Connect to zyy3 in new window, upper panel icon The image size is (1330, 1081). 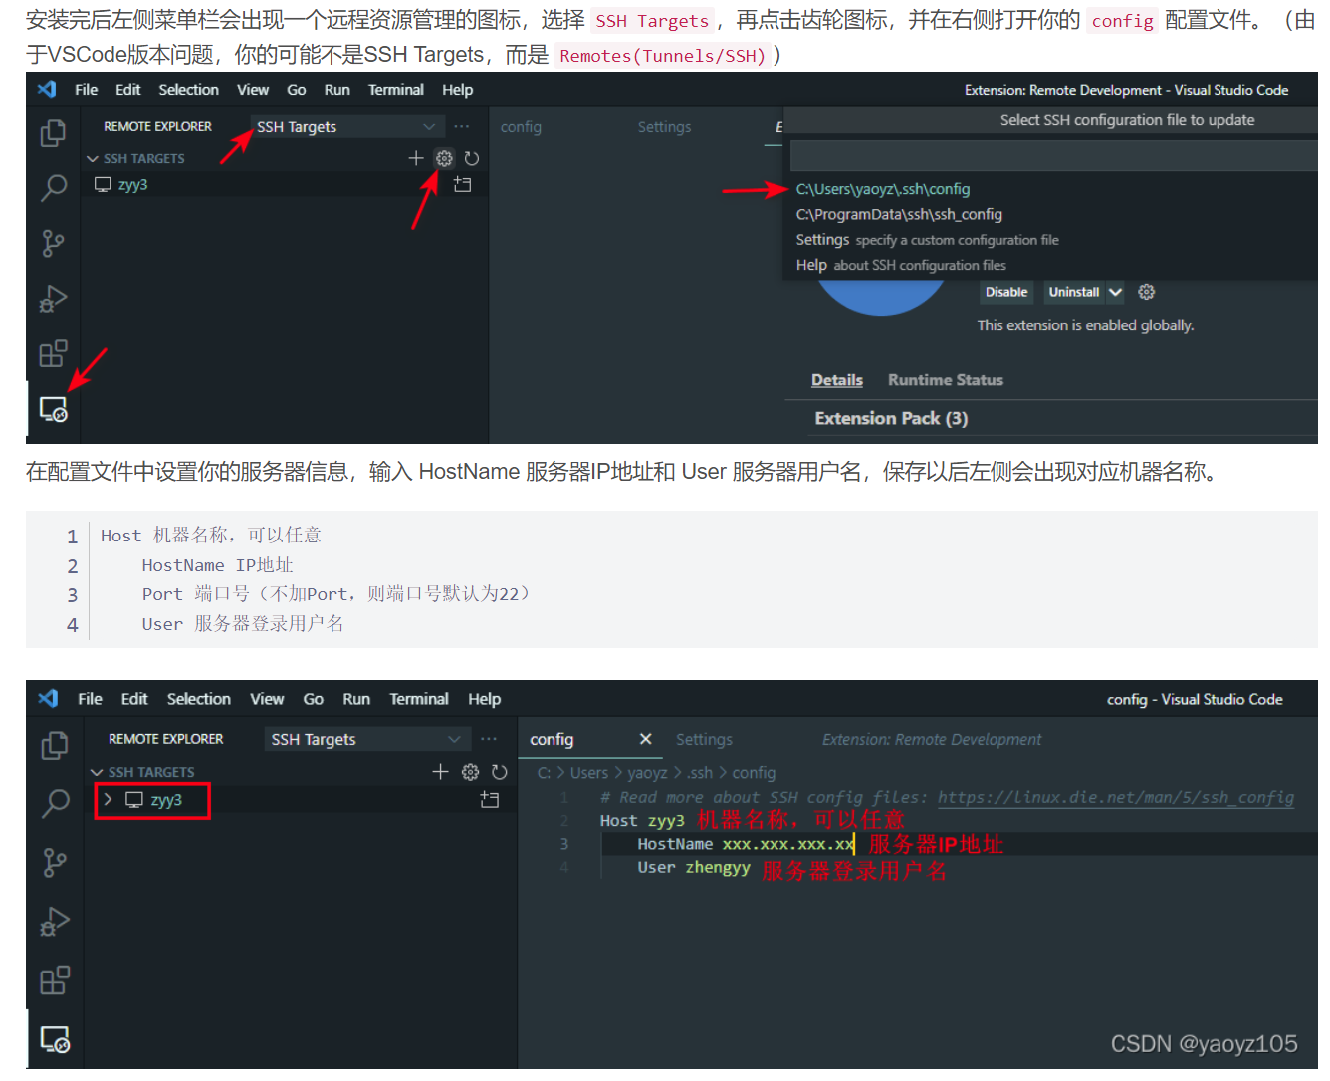(463, 185)
